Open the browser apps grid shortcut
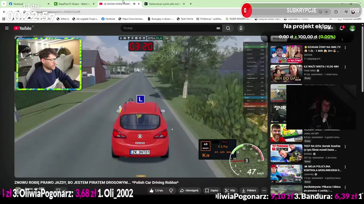Screen dimensions: 364x204 [4, 19]
